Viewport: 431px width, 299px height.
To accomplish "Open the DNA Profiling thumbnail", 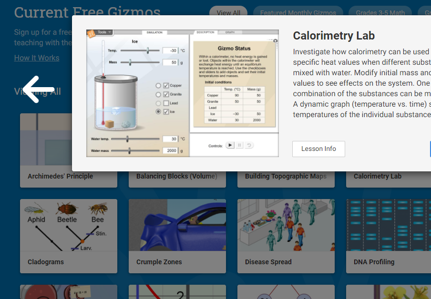I will 389,225.
